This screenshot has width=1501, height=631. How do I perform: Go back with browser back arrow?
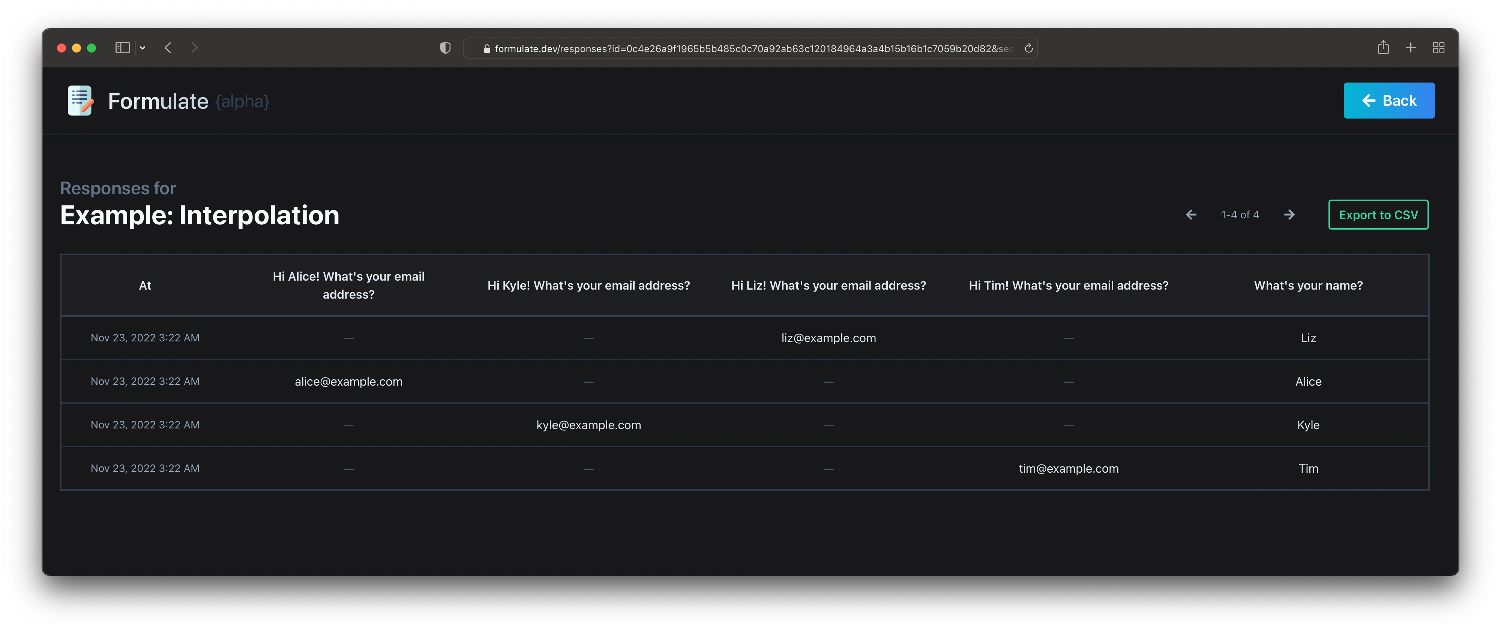coord(168,48)
